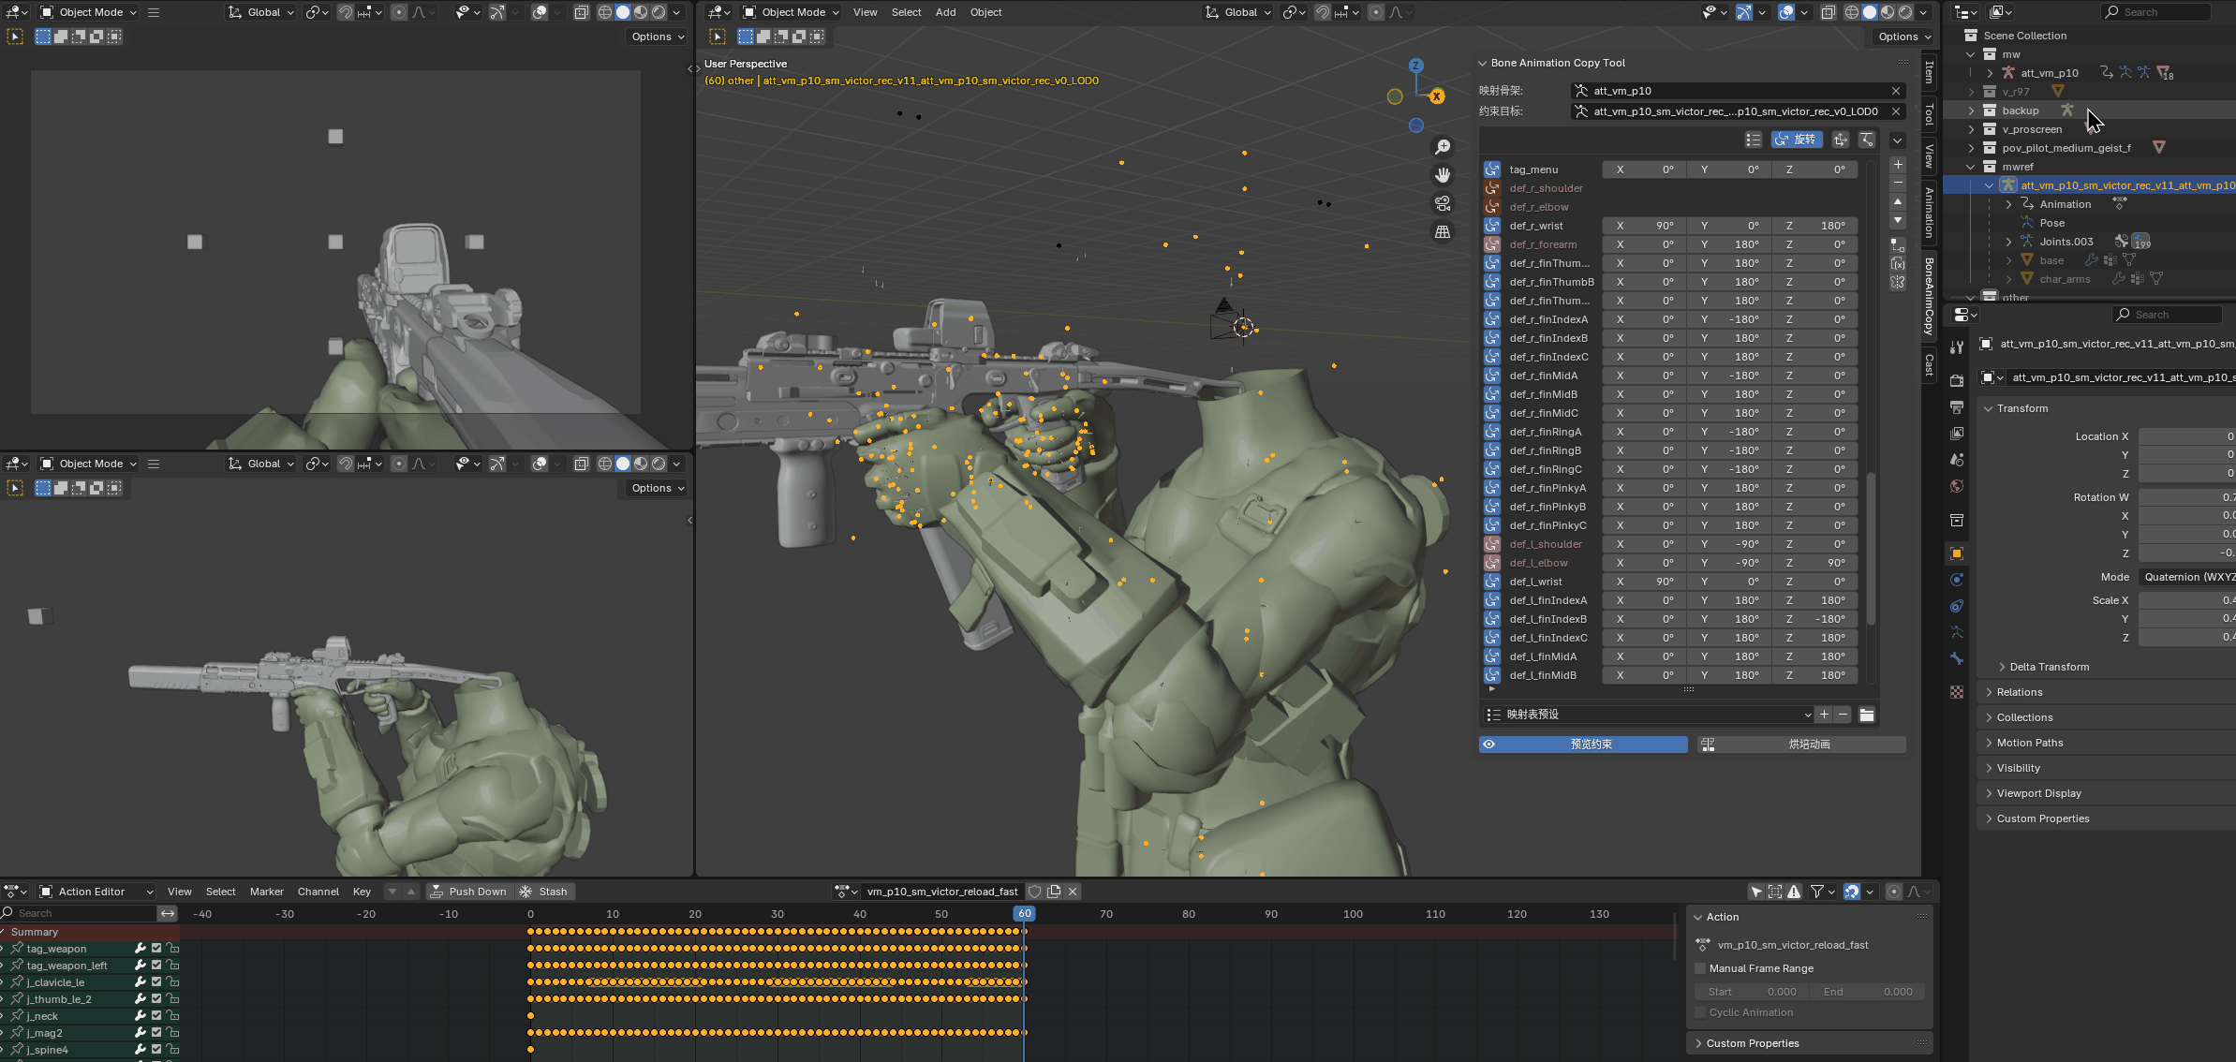Expand the Relations panel
This screenshot has width=2236, height=1062.
pos(2020,692)
